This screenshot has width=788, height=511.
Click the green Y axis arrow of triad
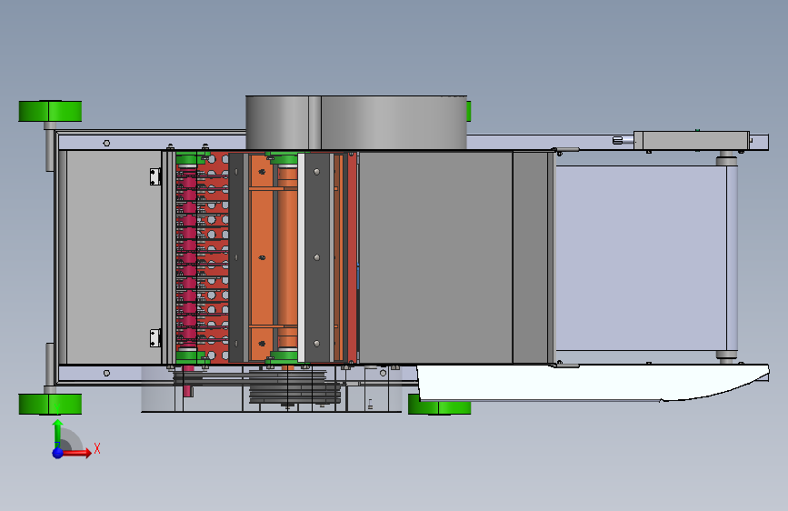pyautogui.click(x=58, y=432)
